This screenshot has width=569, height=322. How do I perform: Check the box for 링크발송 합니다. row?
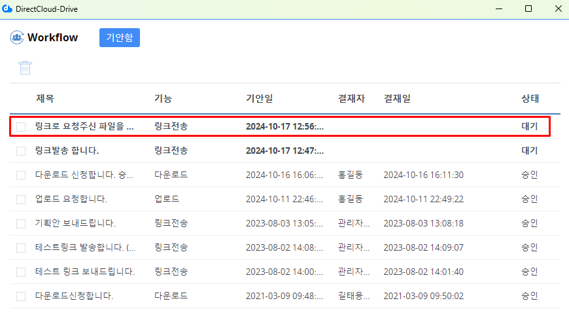pos(21,151)
